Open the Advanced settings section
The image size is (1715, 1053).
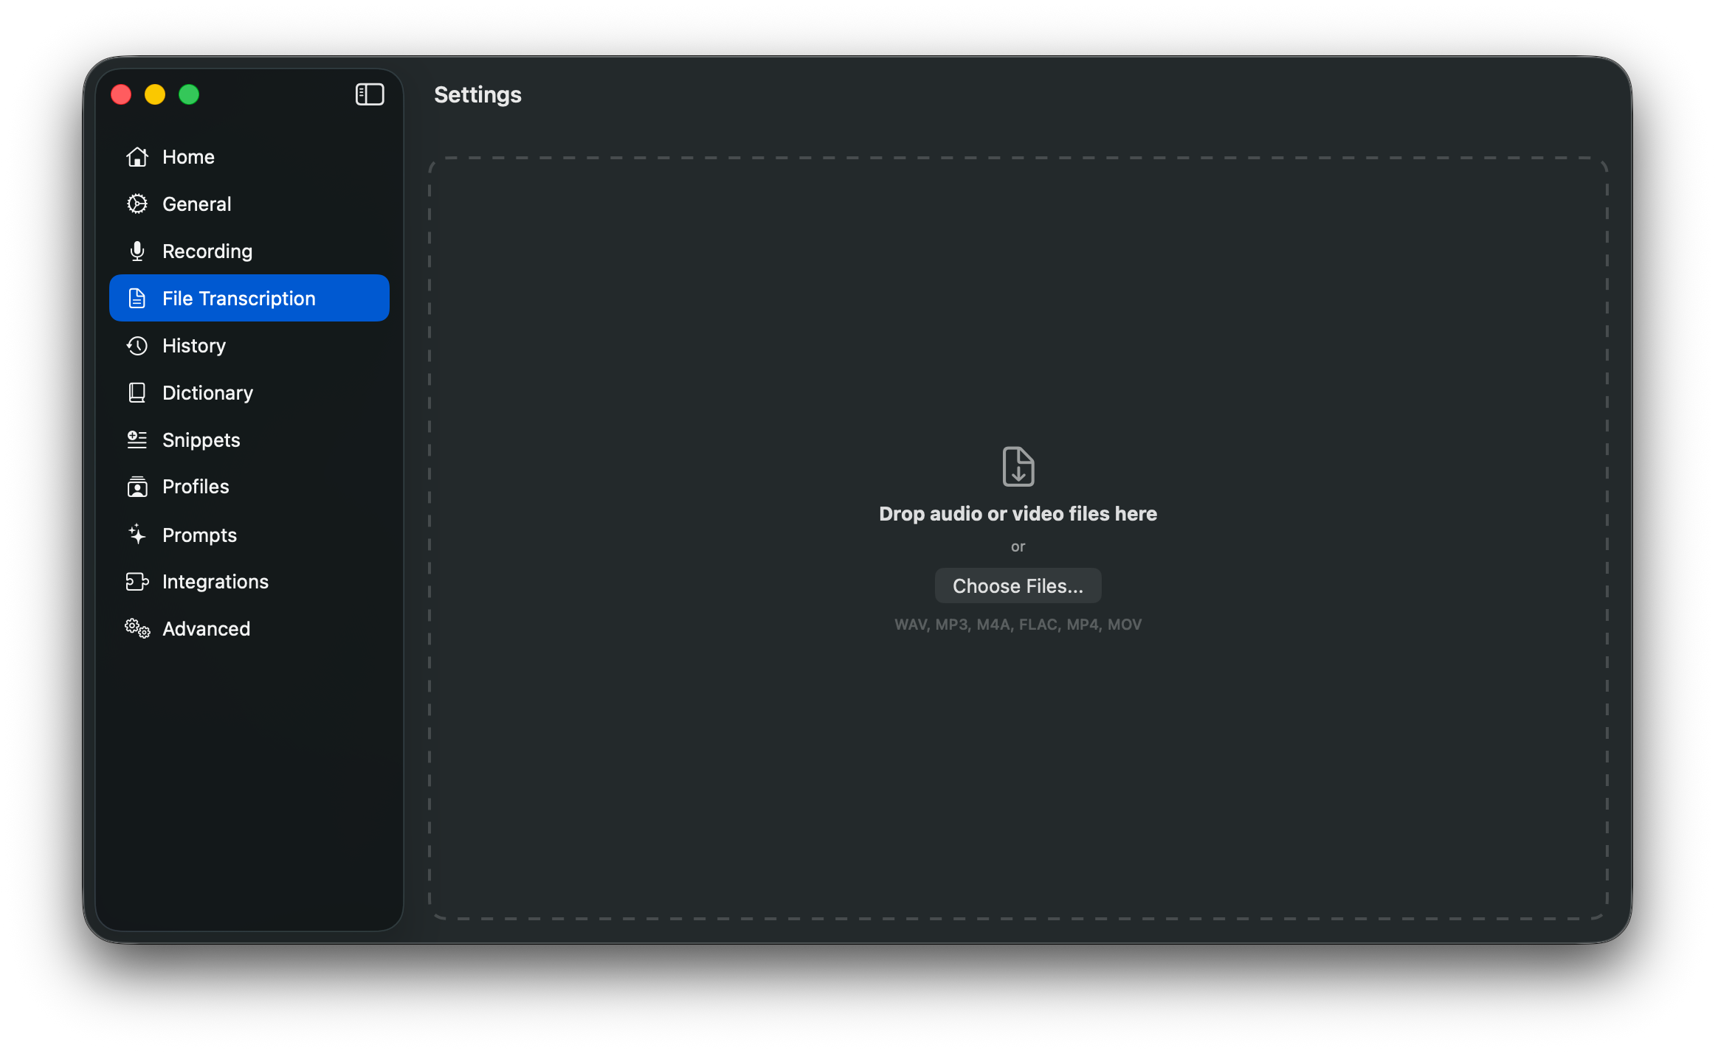[x=206, y=629]
